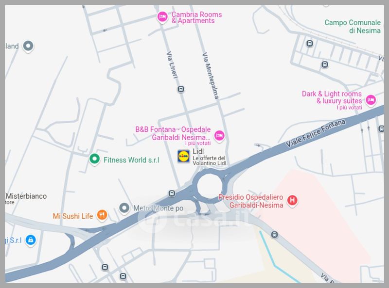Click the blue shopping bag pin
Viewport: 389px width, 288px height.
pos(31,240)
